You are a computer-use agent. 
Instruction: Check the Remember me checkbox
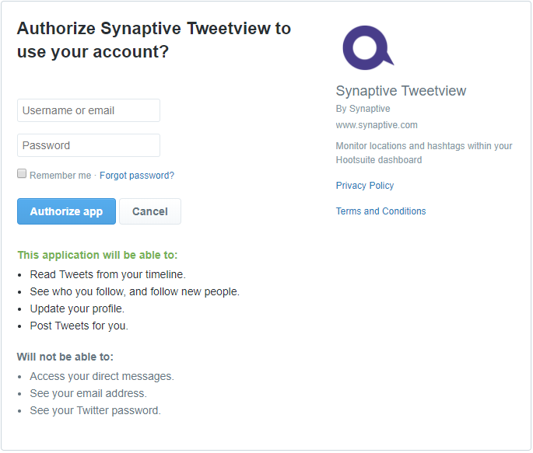point(22,174)
